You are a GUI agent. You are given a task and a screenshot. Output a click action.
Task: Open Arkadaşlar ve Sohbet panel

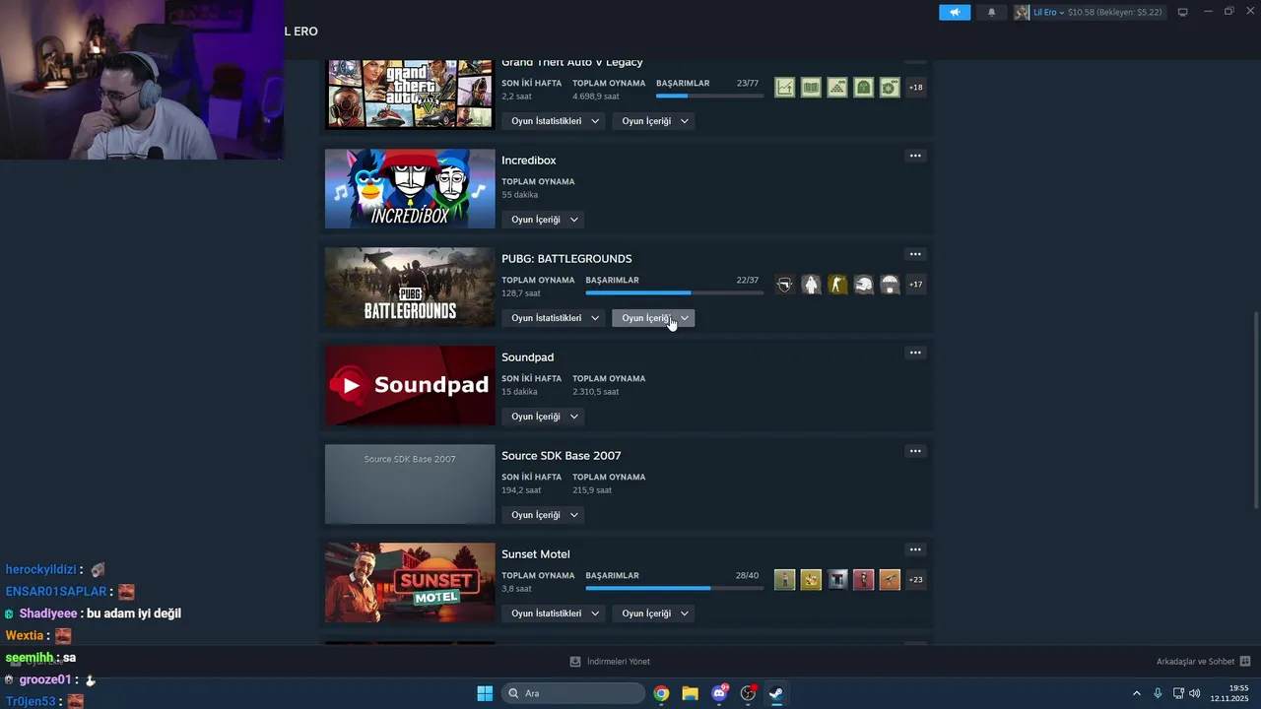coord(1195,662)
